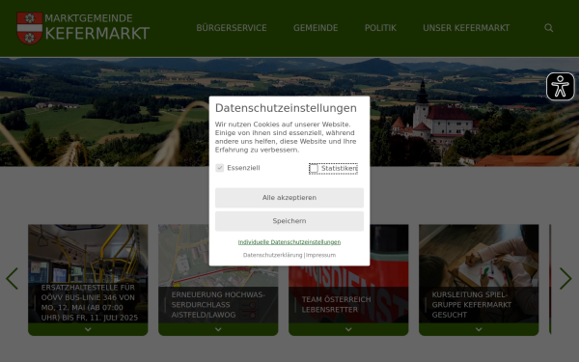Click Alle akzeptieren button
The image size is (579, 362).
click(x=289, y=198)
